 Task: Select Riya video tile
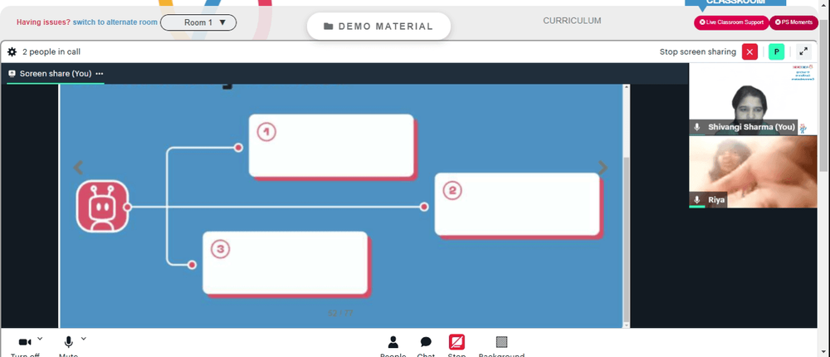(754, 172)
